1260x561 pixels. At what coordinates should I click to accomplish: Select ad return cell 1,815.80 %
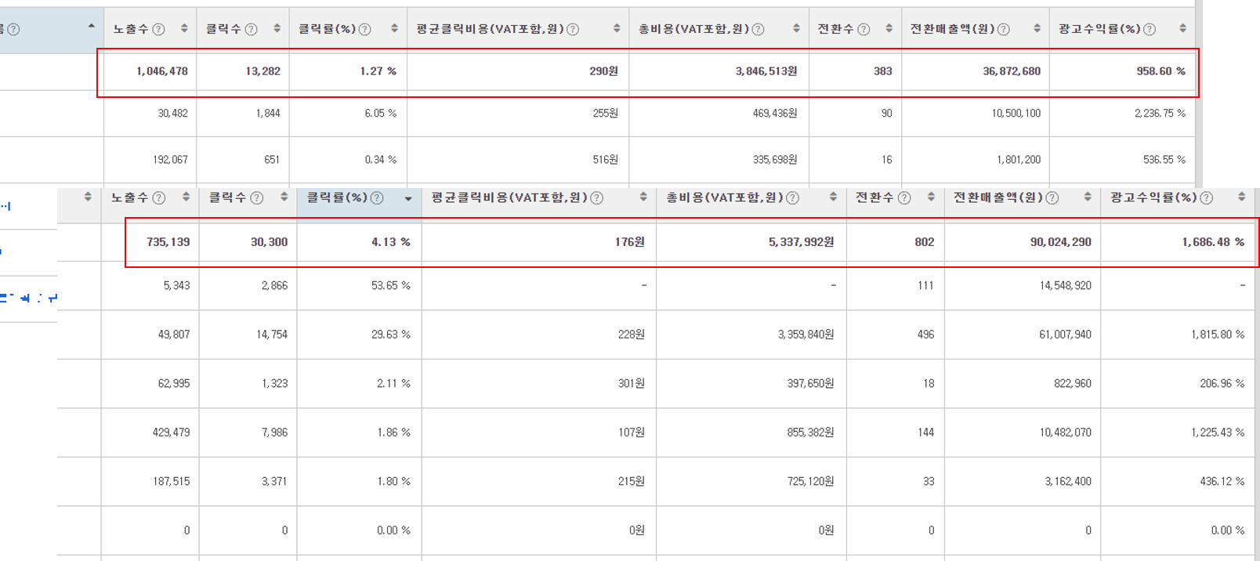1218,335
